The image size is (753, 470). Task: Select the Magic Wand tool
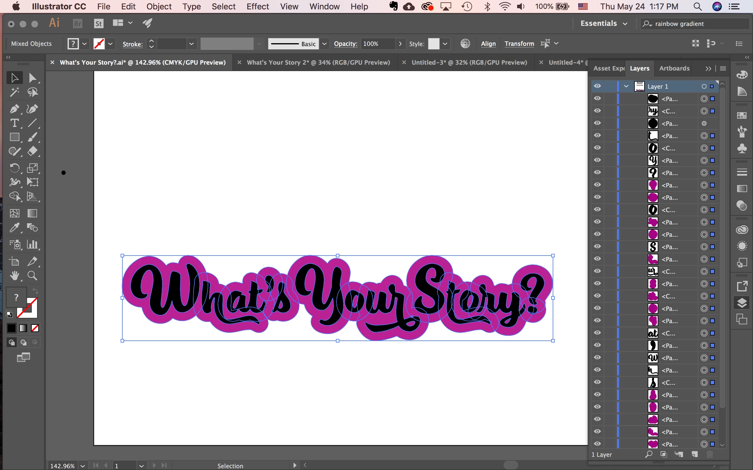[14, 92]
